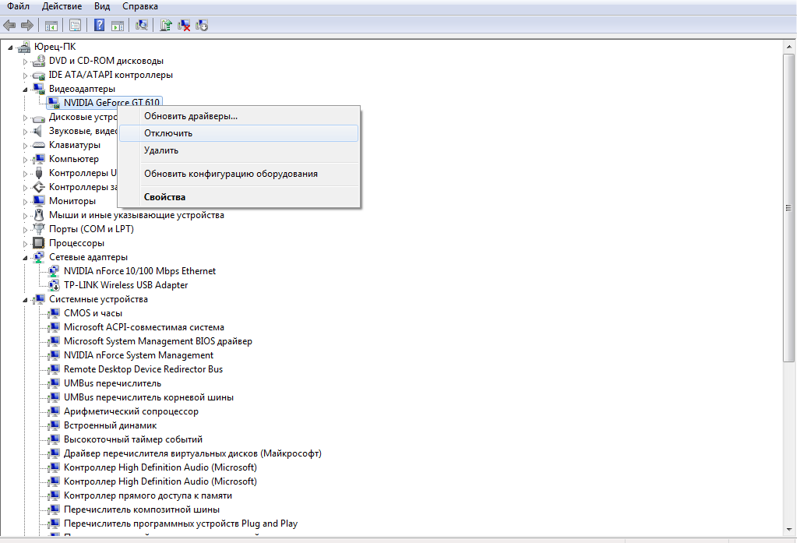The width and height of the screenshot is (800, 543).
Task: Click scan for hardware changes icon
Action: (x=142, y=25)
